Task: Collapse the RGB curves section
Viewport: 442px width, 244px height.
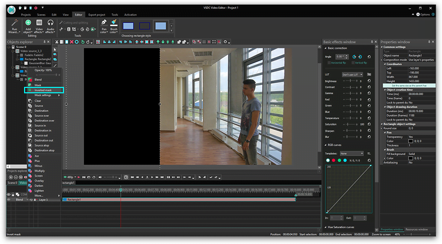Action: [x=325, y=145]
